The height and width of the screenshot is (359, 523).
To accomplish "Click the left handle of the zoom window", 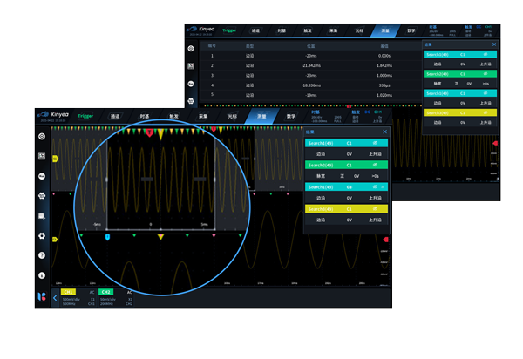I will pyautogui.click(x=106, y=179).
